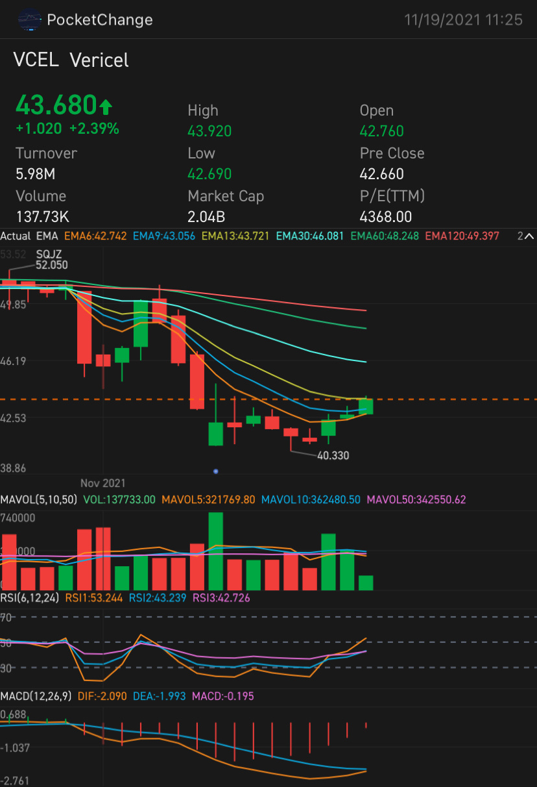
Task: Click the Nov 2021 date label
Action: tap(103, 483)
